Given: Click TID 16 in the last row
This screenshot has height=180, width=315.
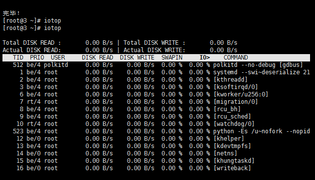Looking at the screenshot, I should 20,168.
